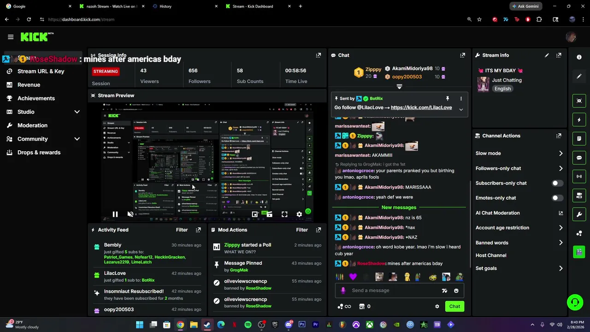
Task: Open the emoji picker in the message box
Action: tap(456, 290)
